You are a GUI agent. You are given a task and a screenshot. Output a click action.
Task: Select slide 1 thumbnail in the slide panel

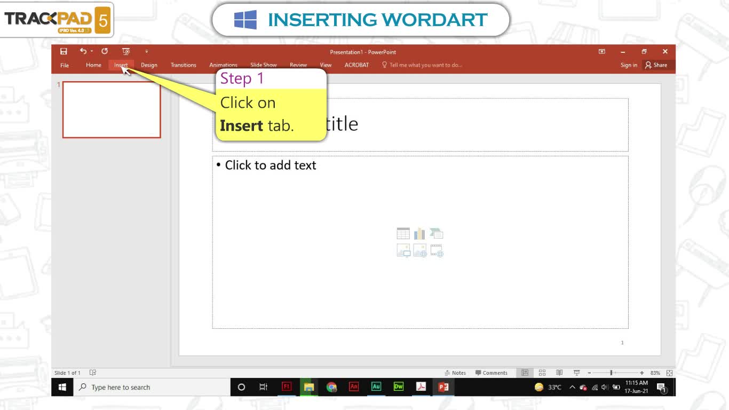tap(112, 110)
